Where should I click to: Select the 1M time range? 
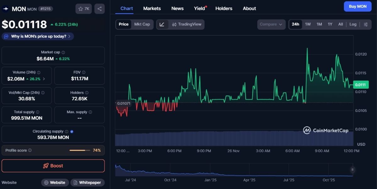[x=319, y=24]
